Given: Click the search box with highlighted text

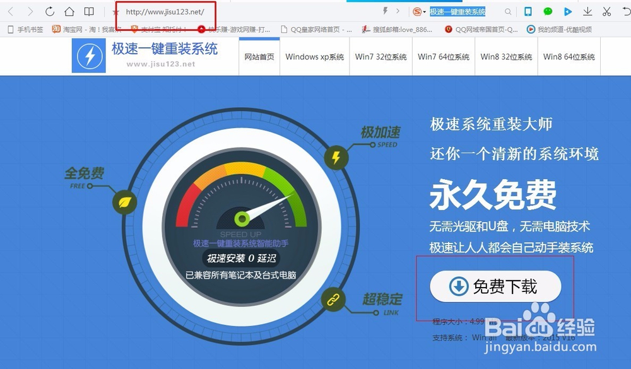Looking at the screenshot, I should 457,12.
